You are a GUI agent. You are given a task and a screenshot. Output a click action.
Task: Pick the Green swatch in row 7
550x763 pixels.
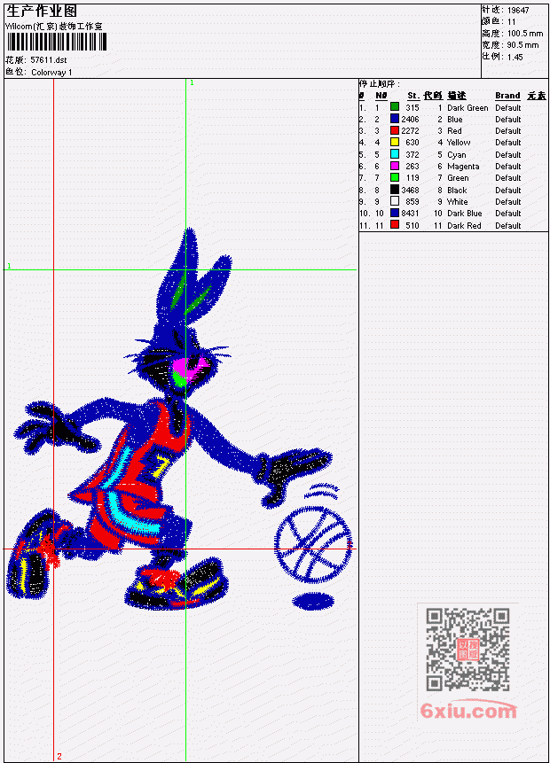[395, 177]
